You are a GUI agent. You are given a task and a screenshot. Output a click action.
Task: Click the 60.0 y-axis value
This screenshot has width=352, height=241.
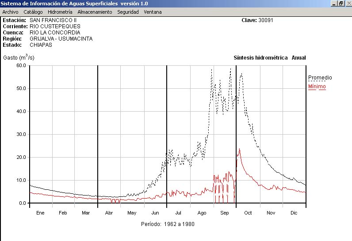tap(21, 65)
